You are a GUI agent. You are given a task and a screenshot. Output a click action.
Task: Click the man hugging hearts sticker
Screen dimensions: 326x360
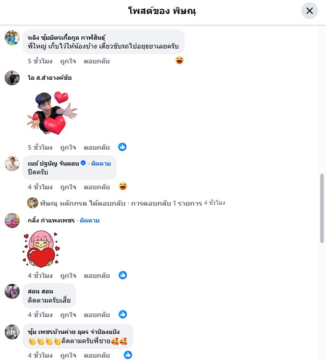click(52, 113)
